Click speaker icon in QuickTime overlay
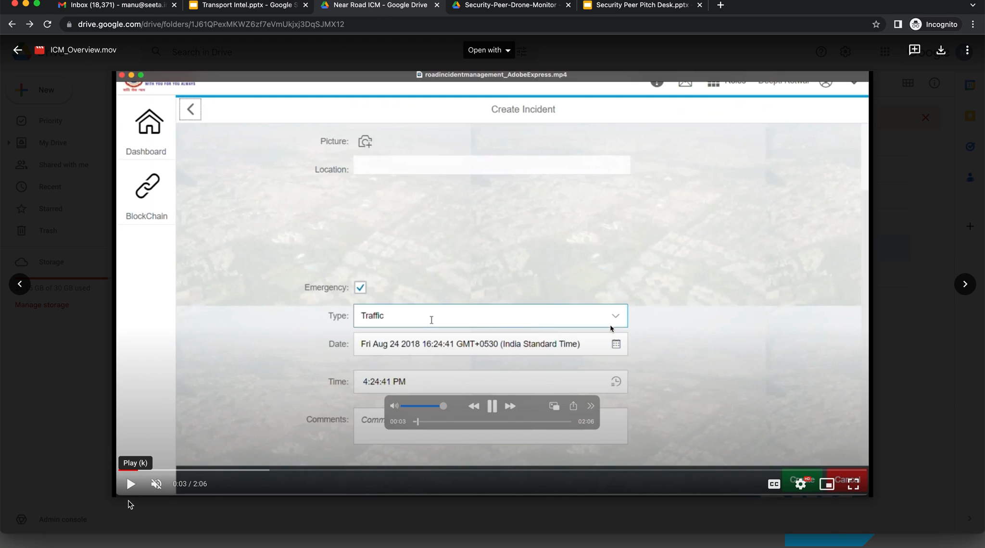Image resolution: width=985 pixels, height=548 pixels. (394, 406)
